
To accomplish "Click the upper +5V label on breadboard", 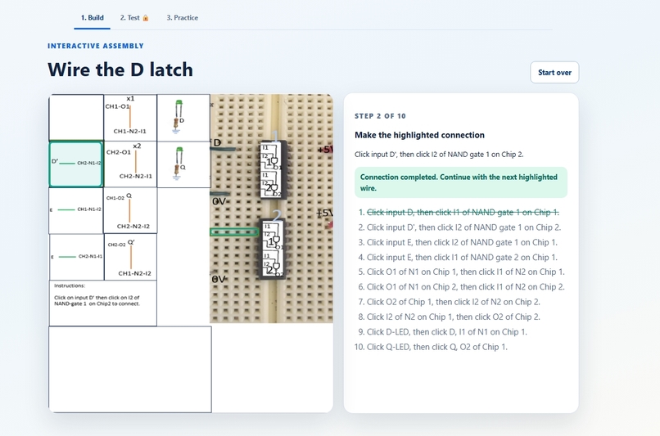I will point(325,150).
